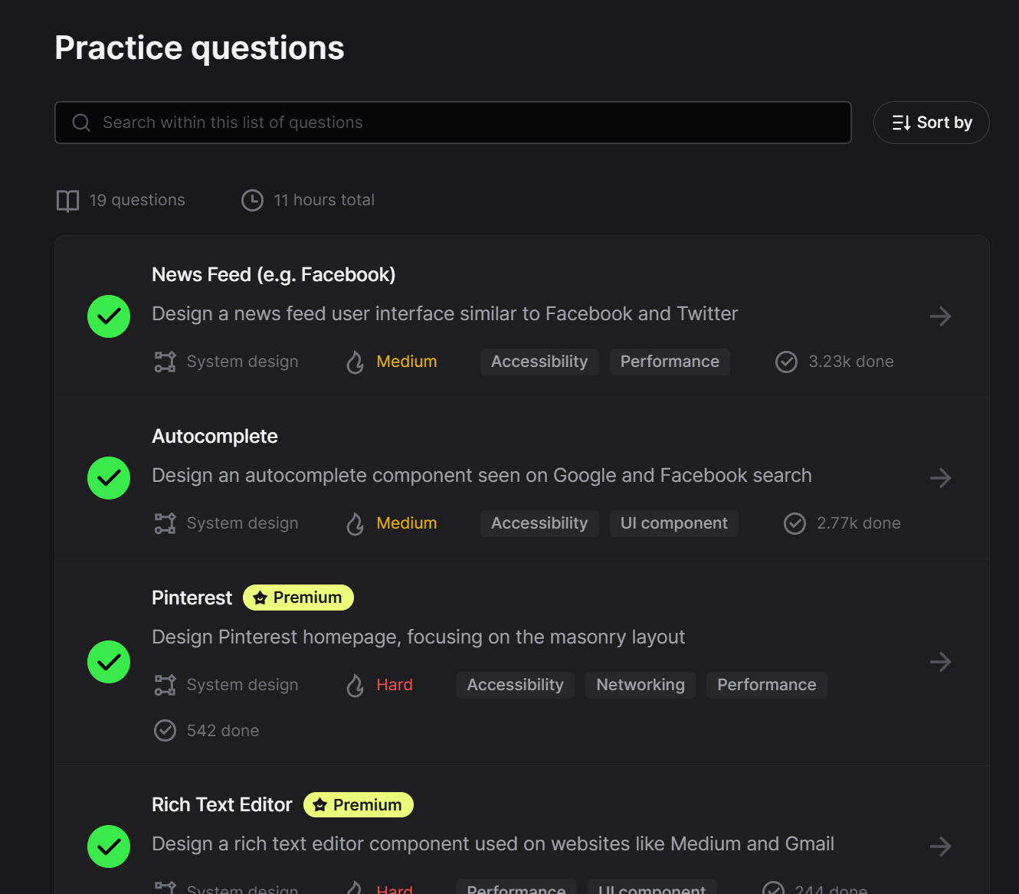The height and width of the screenshot is (894, 1019).
Task: Click the done-count checkmark icon on News Feed
Action: 786,362
